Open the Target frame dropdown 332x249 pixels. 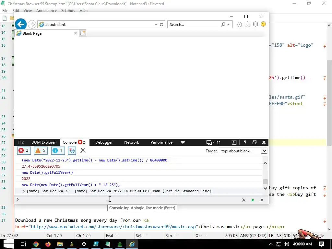pos(264,151)
